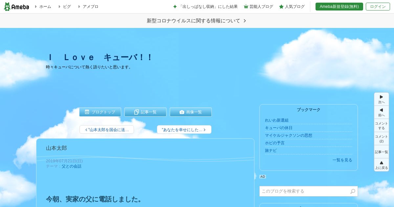Click コメントする floating button
Screen dimensions: 394x207
382,126
